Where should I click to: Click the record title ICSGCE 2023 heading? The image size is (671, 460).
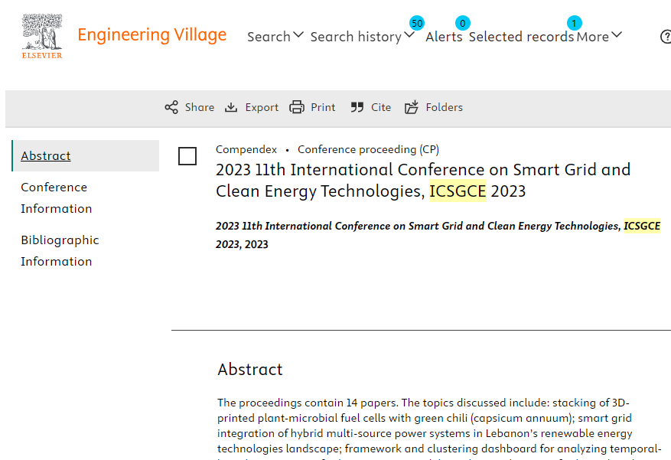[x=423, y=180]
